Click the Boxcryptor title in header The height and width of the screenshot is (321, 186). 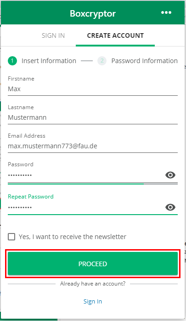(93, 14)
